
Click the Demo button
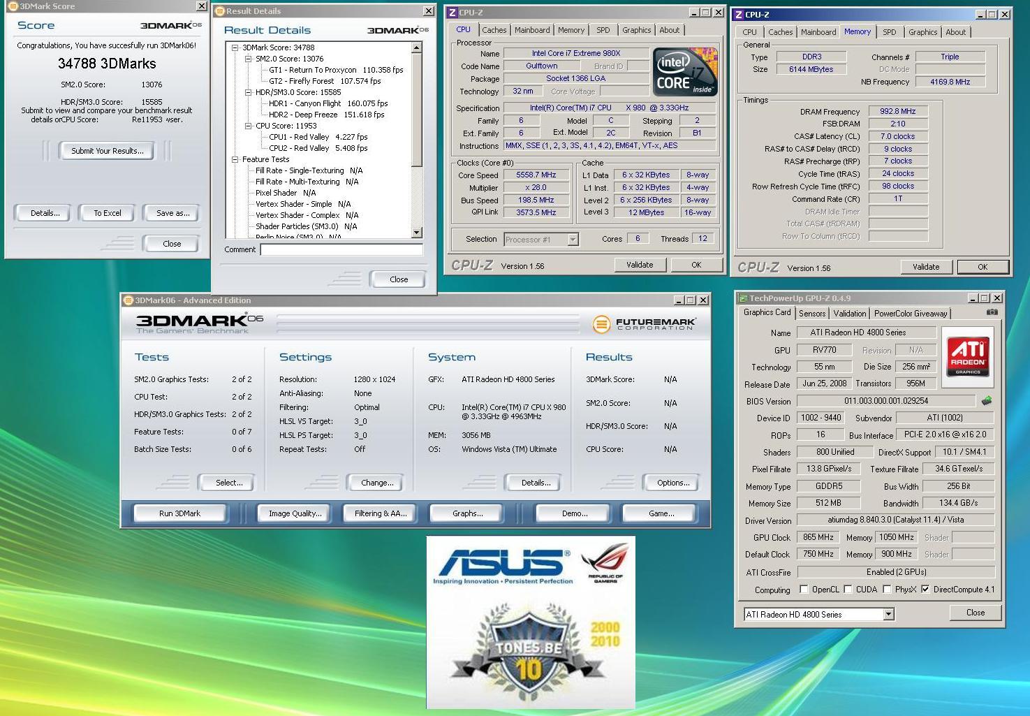574,513
